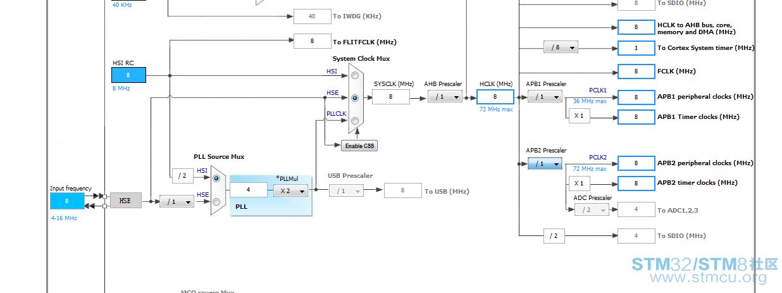
Task: Open the PLLMul X2 multiplier dropdown
Action: [290, 190]
